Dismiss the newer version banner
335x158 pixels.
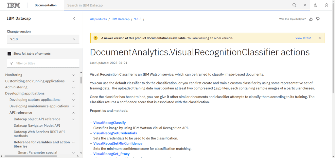[320, 38]
